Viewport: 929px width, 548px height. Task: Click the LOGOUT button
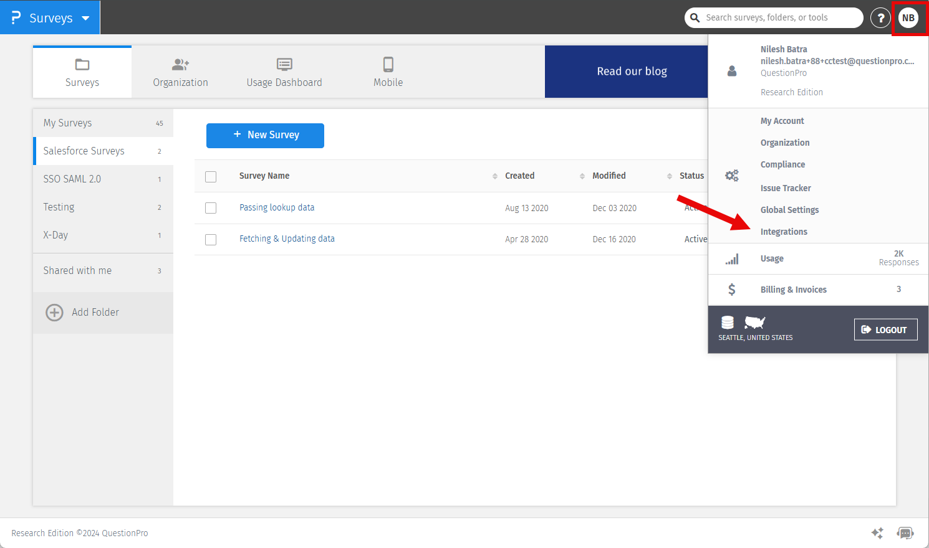pos(885,330)
